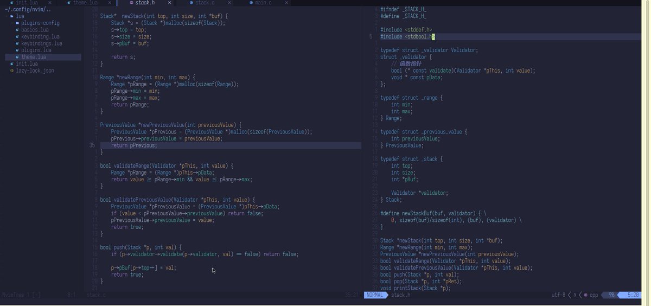651x306 pixels.
Task: Click the stack.c label in left status line
Action: click(x=96, y=295)
